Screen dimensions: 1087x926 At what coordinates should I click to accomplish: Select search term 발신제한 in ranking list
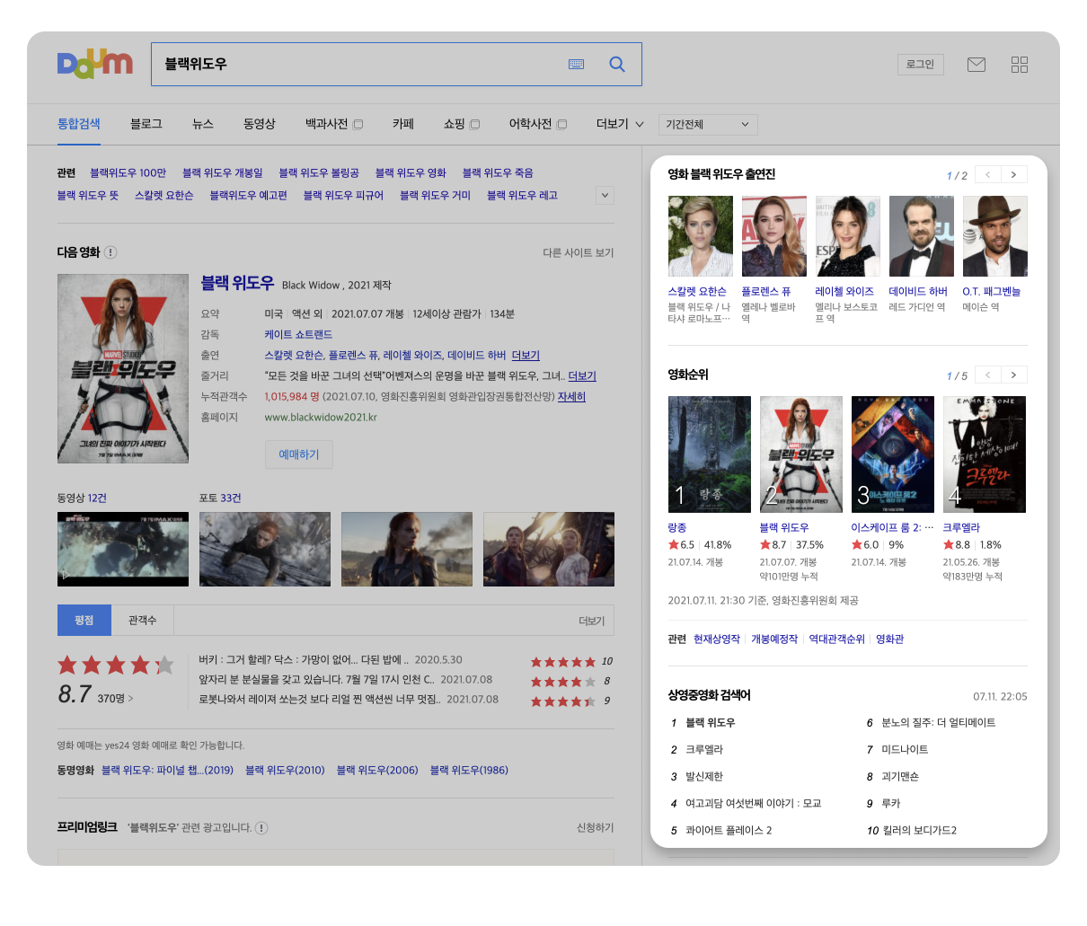pos(704,776)
